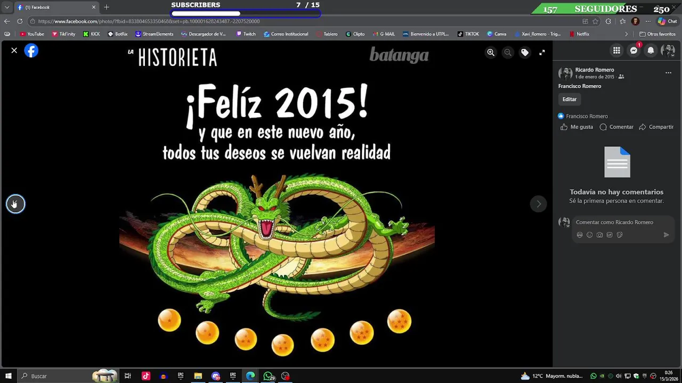The width and height of the screenshot is (682, 383).
Task: Open the Canva bookmark
Action: tap(497, 34)
